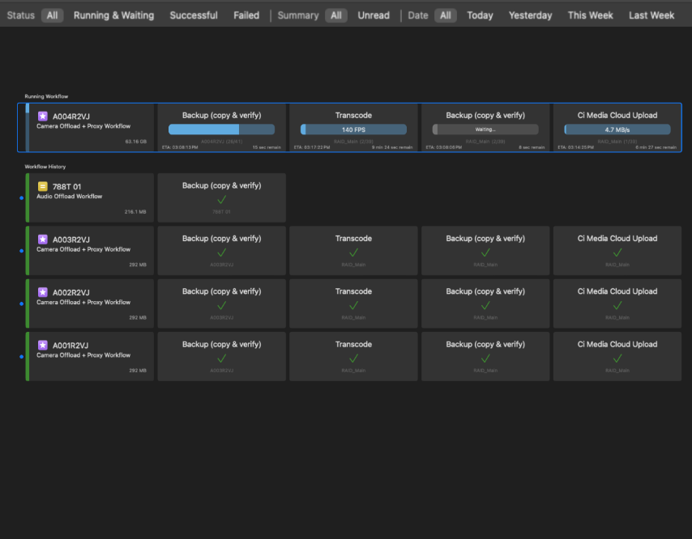
Task: Filter status by Running & Waiting
Action: [113, 15]
